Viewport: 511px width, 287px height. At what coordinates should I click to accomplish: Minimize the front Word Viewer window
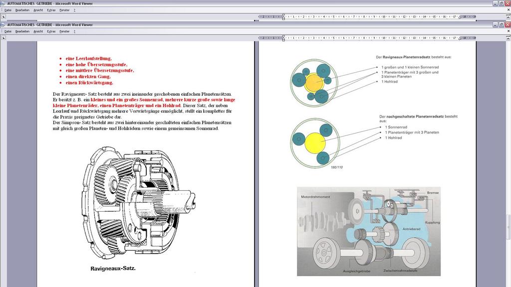496,25
